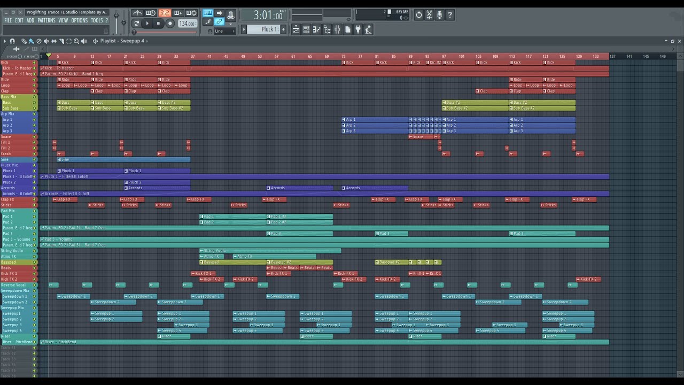Open the help question mark icon
This screenshot has width=684, height=385.
click(x=450, y=15)
